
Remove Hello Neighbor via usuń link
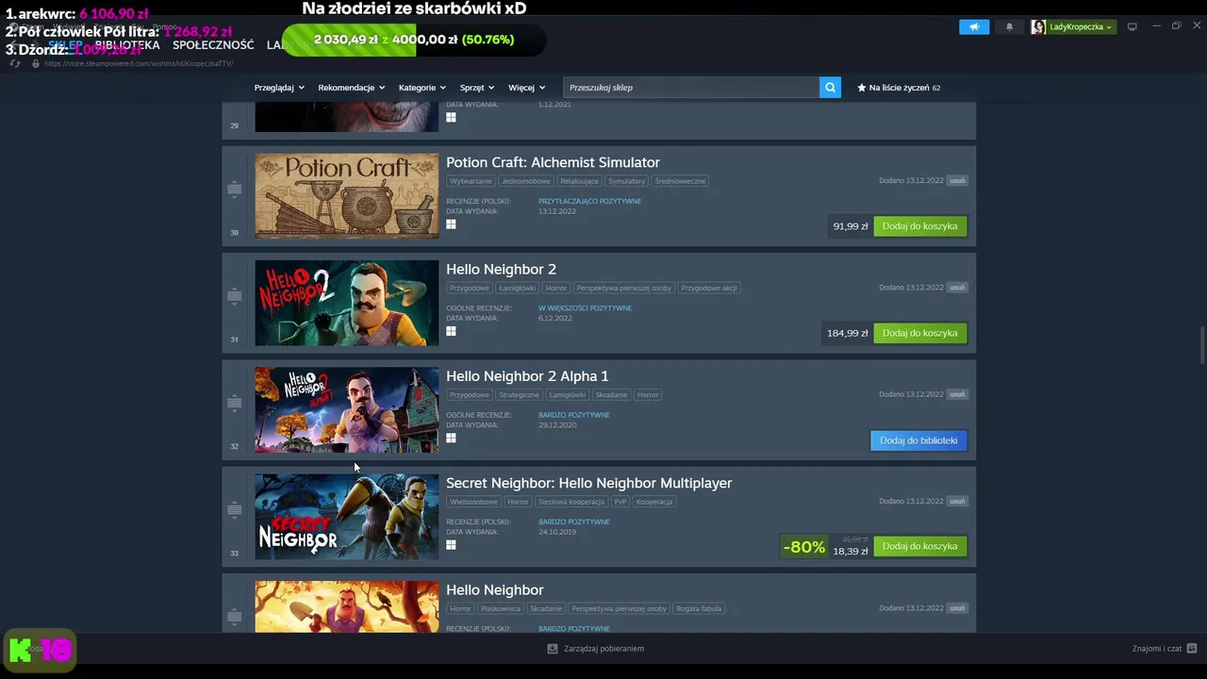tap(957, 607)
